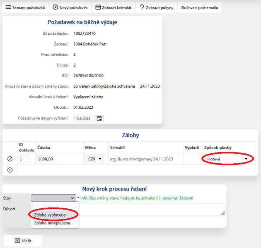This screenshot has height=248, width=261.
Task: Click the Částka column header
Action: click(x=43, y=148)
